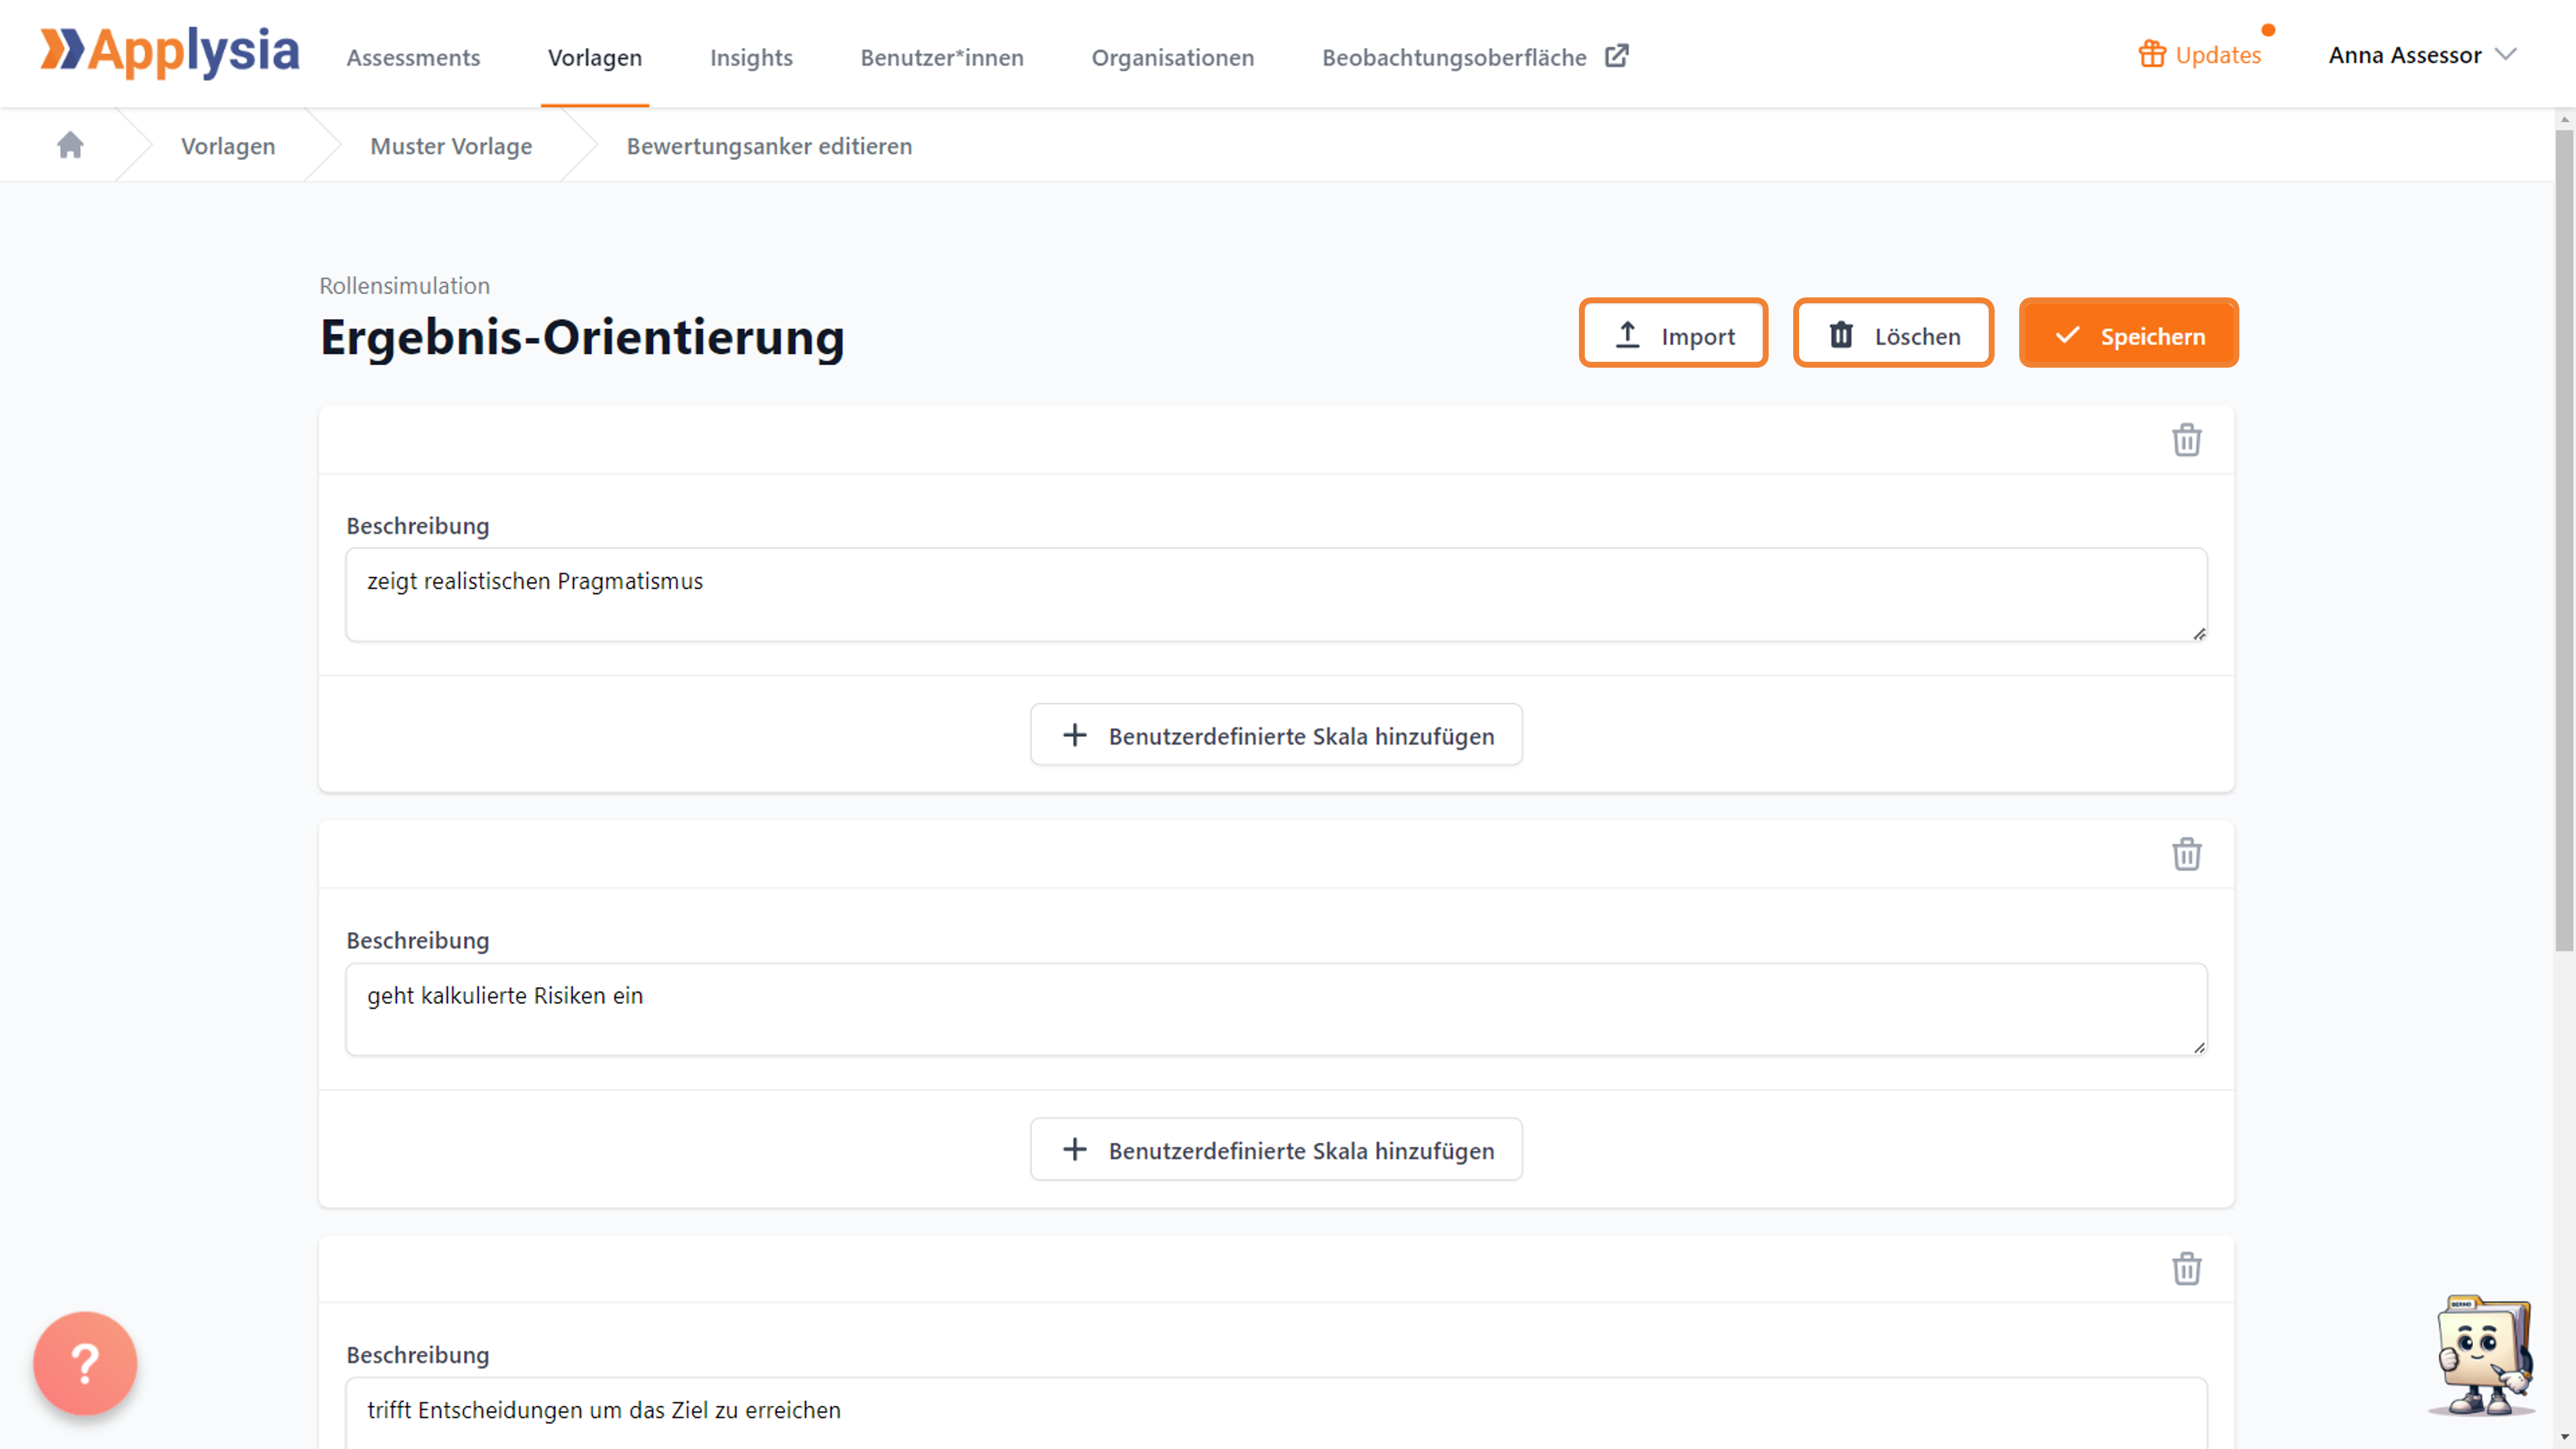
Task: Click the page vertical scrollbar thumb
Action: point(2564,540)
